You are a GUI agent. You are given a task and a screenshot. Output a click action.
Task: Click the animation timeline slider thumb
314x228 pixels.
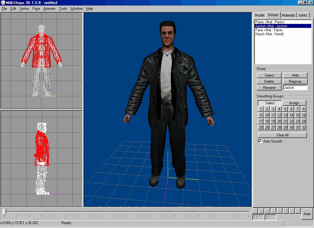coord(4,212)
